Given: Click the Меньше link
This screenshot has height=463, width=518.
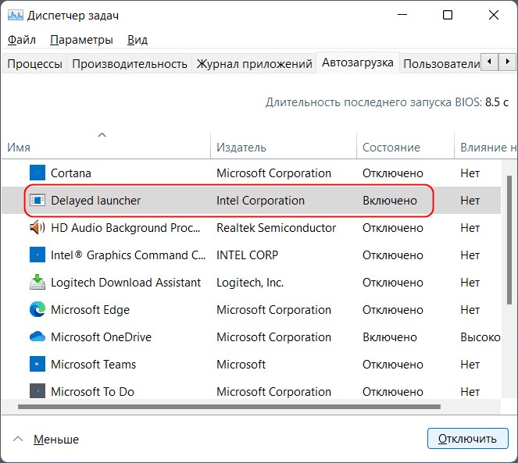Looking at the screenshot, I should 56,440.
